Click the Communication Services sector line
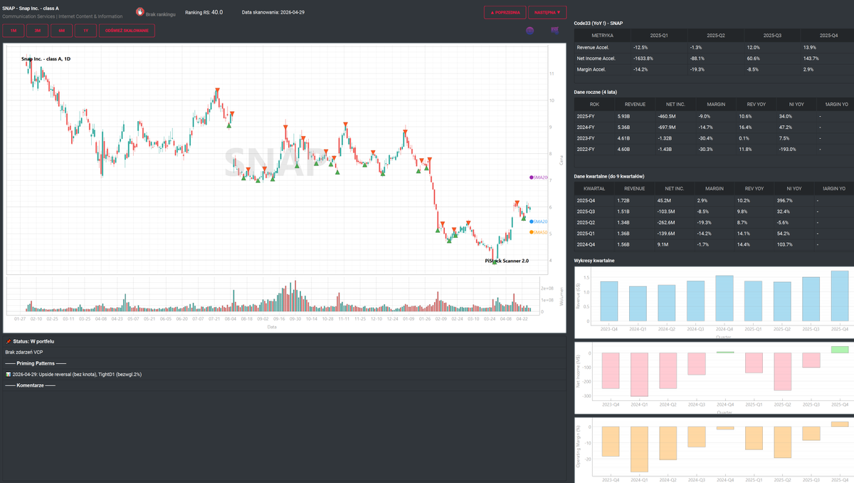This screenshot has width=854, height=483. point(63,16)
